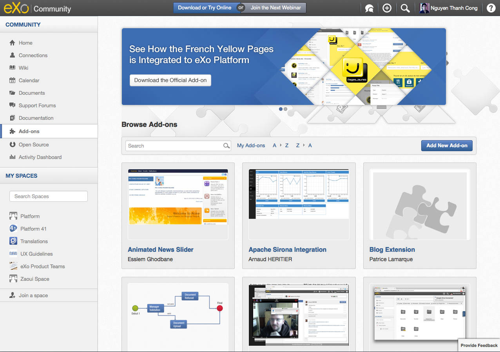Click the eXo Community logo
Image resolution: width=500 pixels, height=352 pixels.
click(38, 8)
